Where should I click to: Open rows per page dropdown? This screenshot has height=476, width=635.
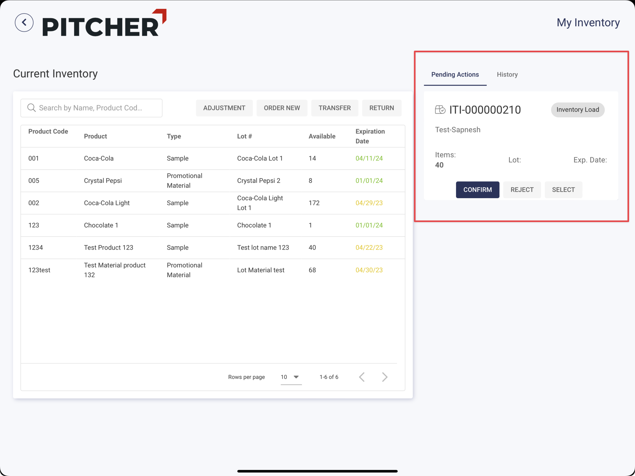(291, 377)
